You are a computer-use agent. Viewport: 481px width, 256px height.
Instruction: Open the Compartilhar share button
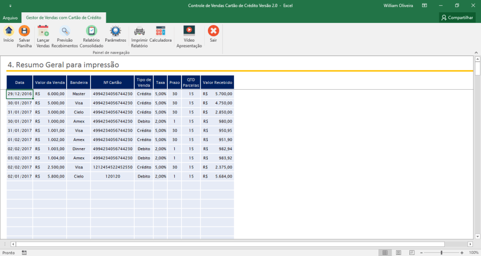click(x=457, y=18)
